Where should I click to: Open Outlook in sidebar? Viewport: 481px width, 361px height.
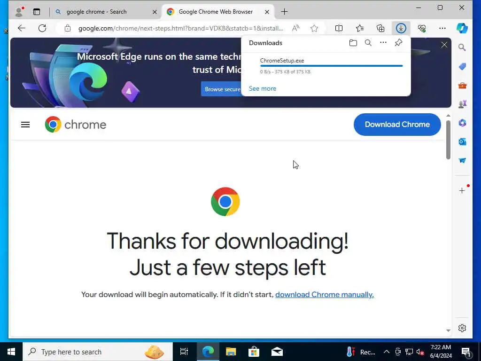pos(462,141)
